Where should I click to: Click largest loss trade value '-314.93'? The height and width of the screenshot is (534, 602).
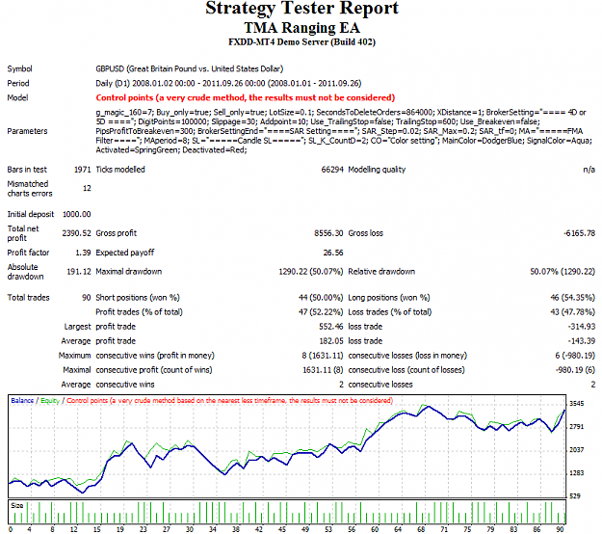[581, 327]
